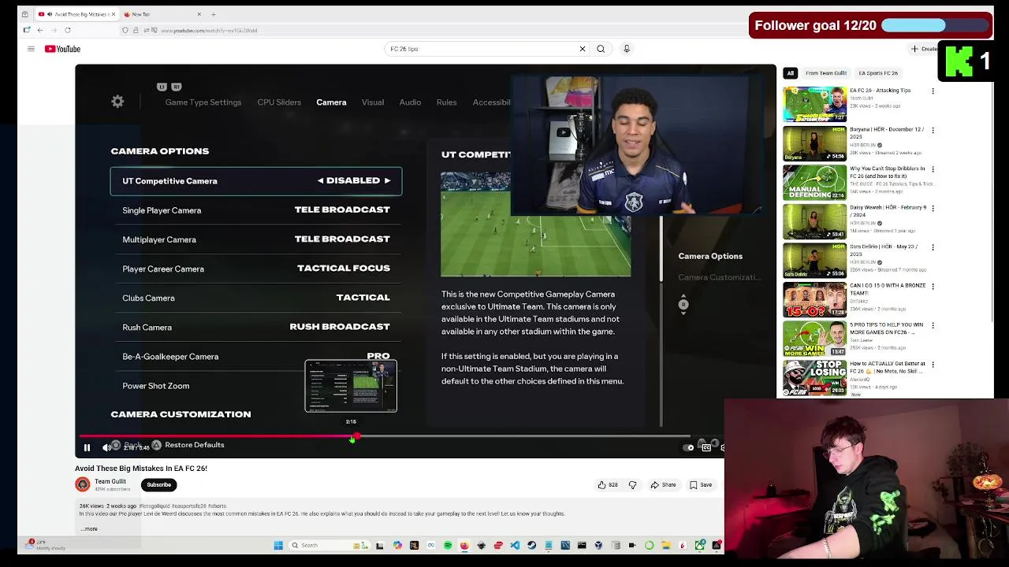
Task: Open options for Daisy Weweh HÖR video
Action: coord(933,208)
